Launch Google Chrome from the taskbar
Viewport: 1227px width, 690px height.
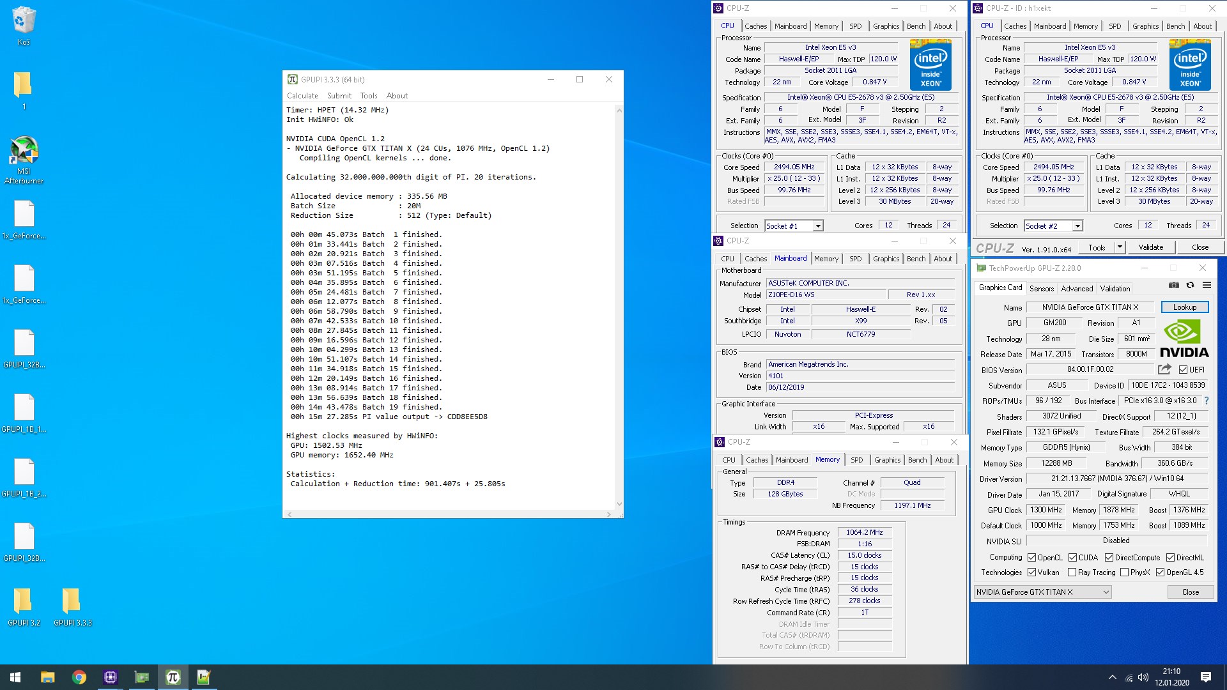point(79,677)
